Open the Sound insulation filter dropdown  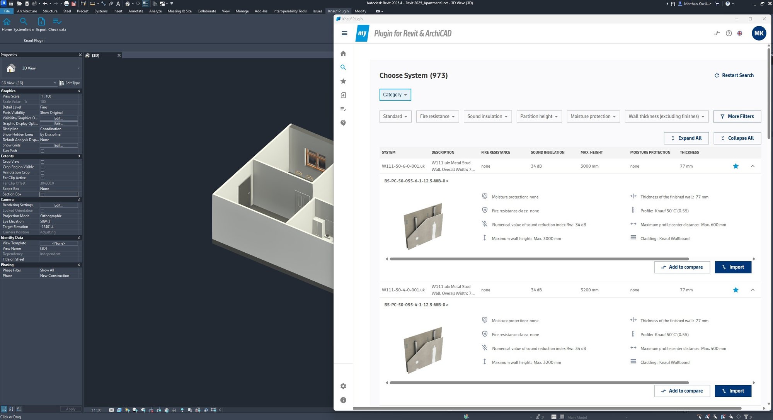tap(487, 116)
